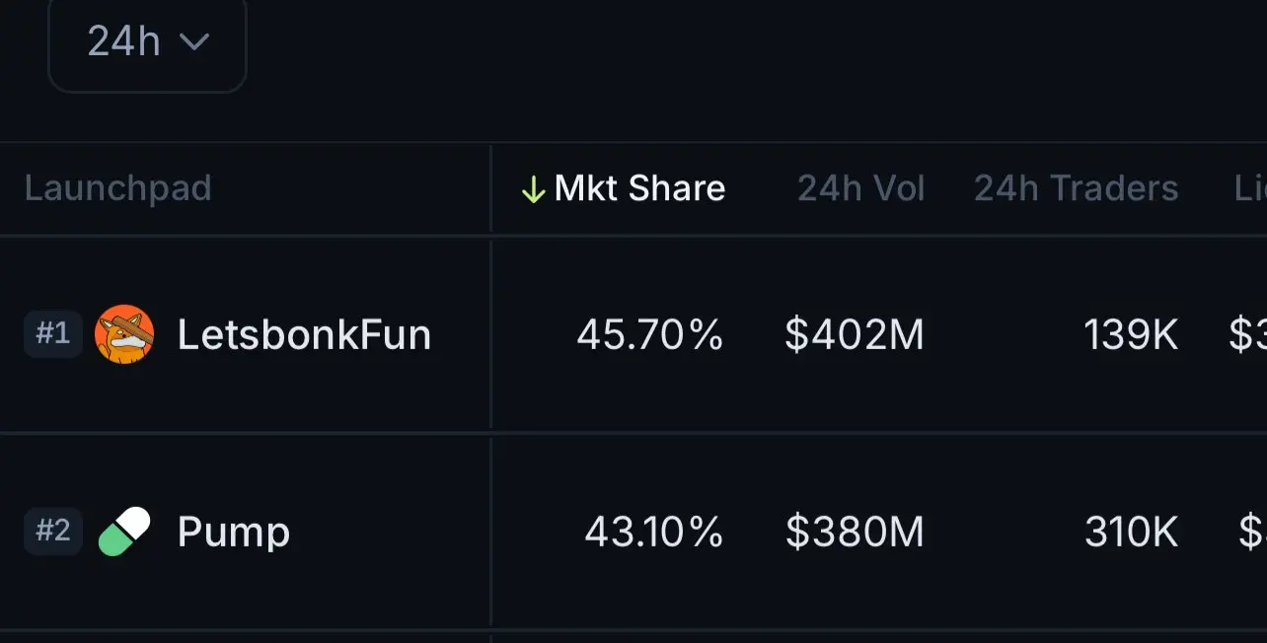Select the 24h Traders column header
Image resolution: width=1267 pixels, height=643 pixels.
[1076, 188]
